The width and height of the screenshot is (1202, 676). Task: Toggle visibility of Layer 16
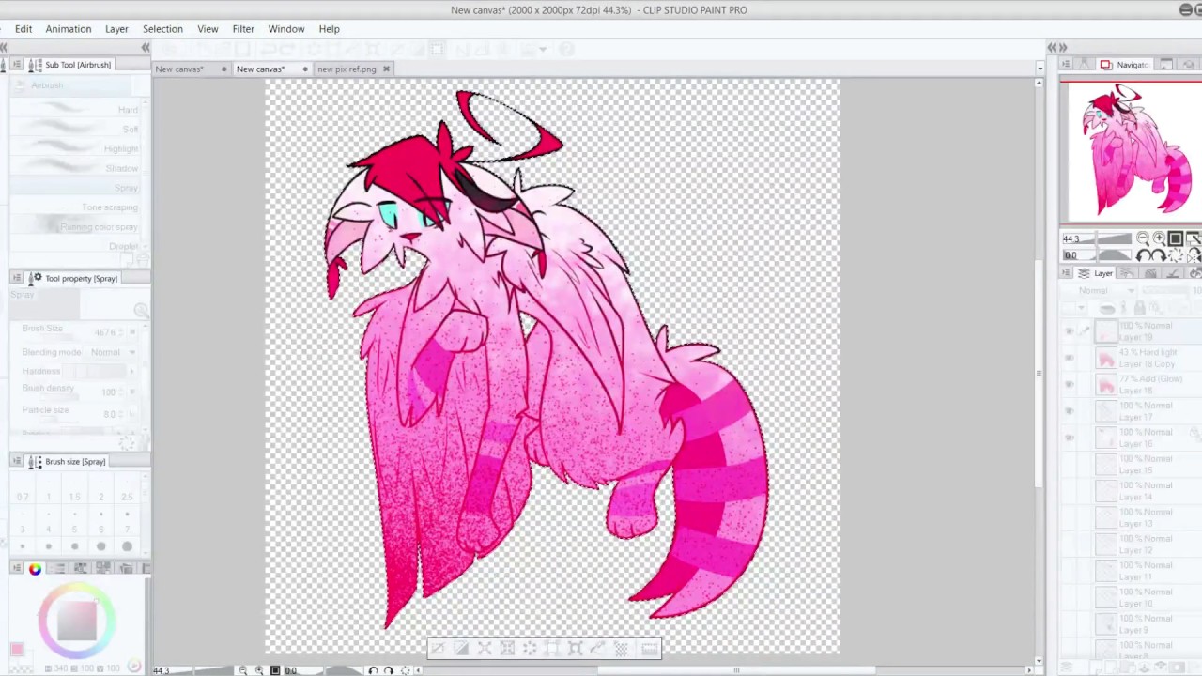click(1069, 438)
